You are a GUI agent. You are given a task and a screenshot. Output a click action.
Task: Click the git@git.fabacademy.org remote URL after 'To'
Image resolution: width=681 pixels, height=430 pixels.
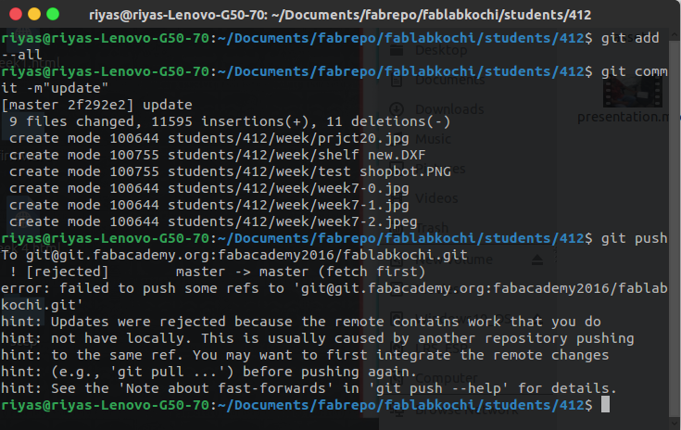246,255
